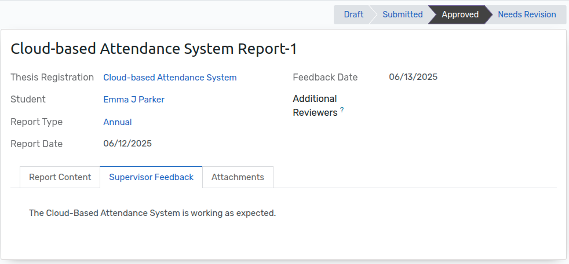Switch to the Supervisor Feedback tab

pos(151,177)
